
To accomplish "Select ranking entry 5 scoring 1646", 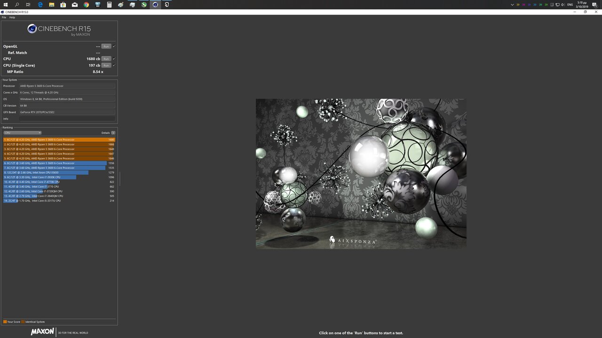I will tap(59, 158).
